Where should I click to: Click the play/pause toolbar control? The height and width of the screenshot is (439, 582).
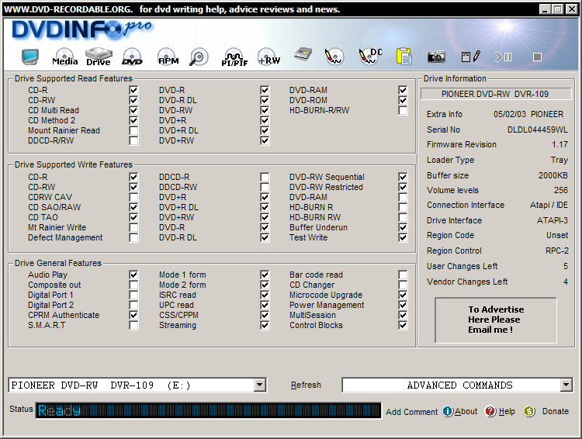[504, 57]
